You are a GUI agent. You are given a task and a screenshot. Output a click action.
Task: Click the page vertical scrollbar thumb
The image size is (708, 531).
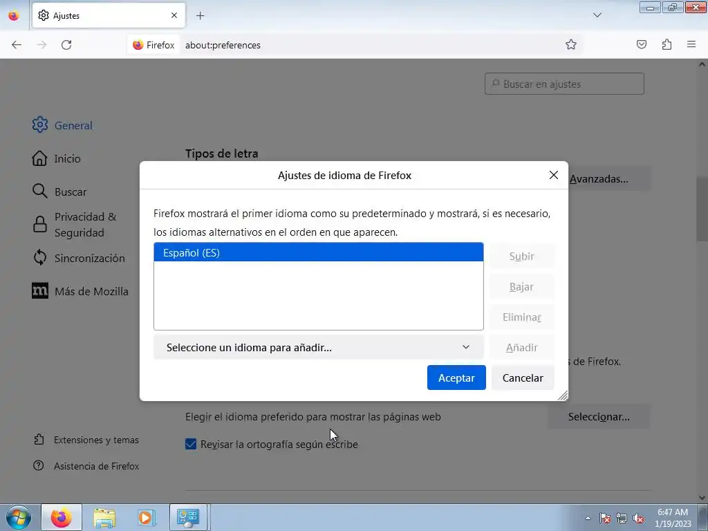702,210
